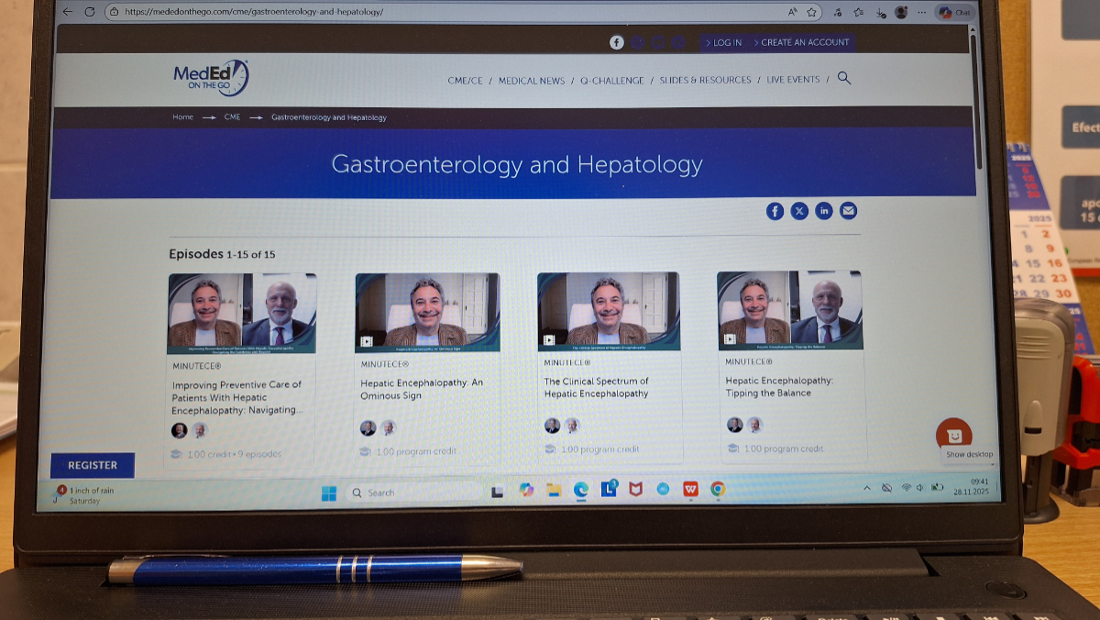Show hidden system tray icons chevron

tap(867, 488)
